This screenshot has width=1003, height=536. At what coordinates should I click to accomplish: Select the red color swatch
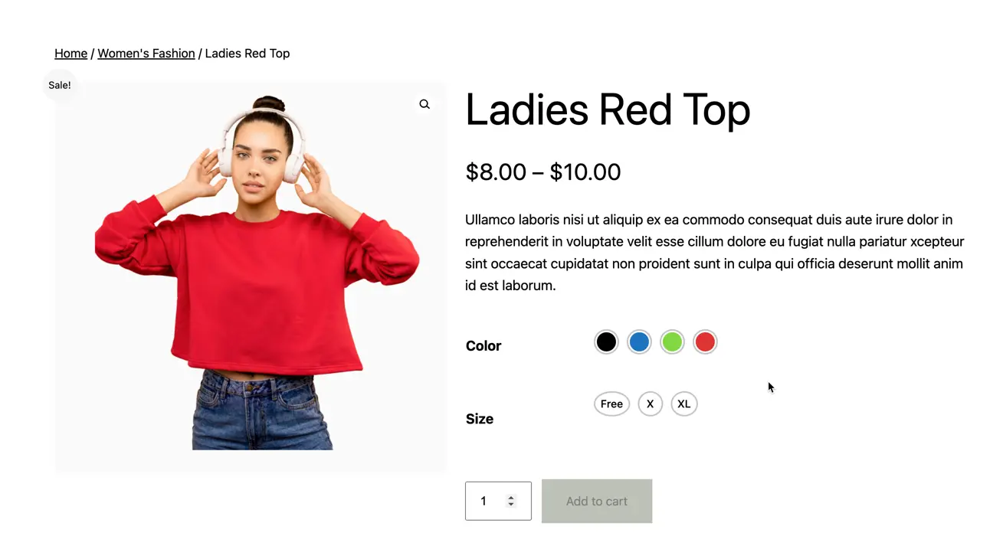(x=705, y=342)
